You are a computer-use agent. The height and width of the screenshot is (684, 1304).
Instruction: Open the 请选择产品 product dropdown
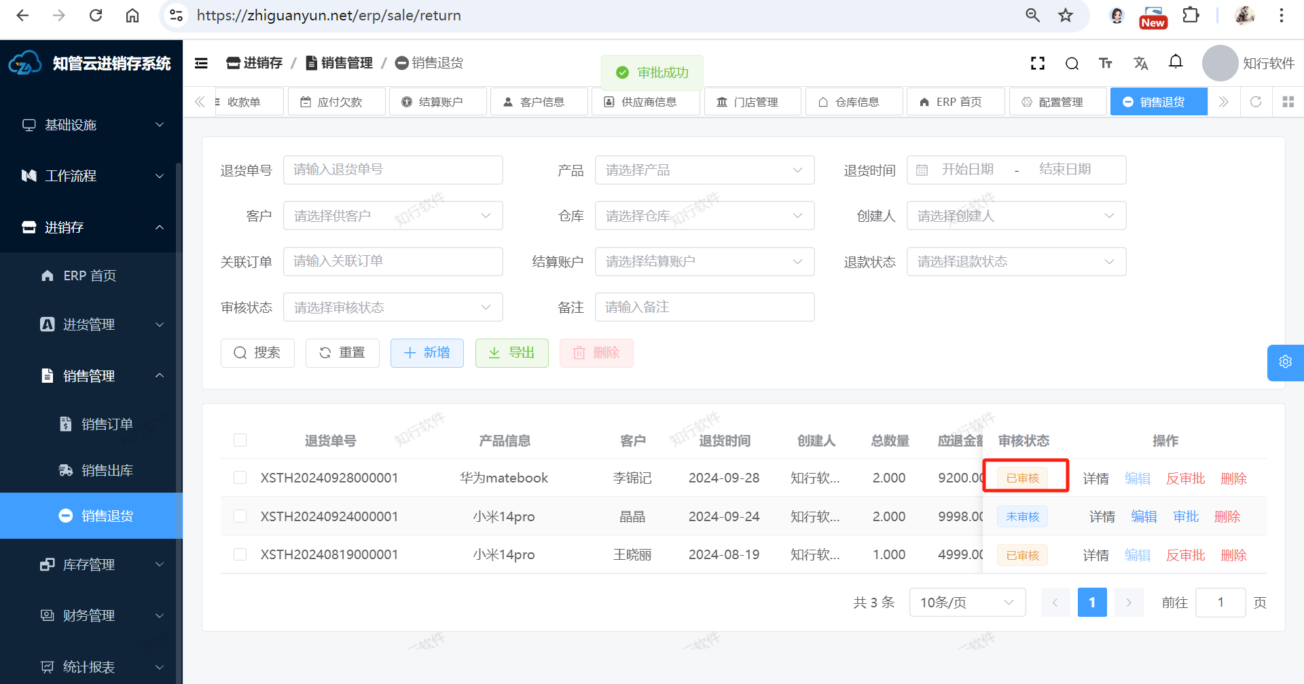[x=704, y=170]
